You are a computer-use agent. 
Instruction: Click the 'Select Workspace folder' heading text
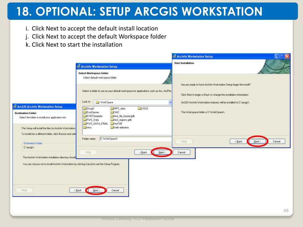point(93,73)
